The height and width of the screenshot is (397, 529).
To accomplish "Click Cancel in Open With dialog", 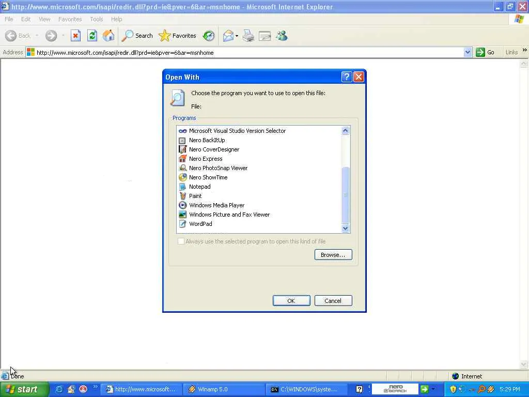I will pos(333,300).
